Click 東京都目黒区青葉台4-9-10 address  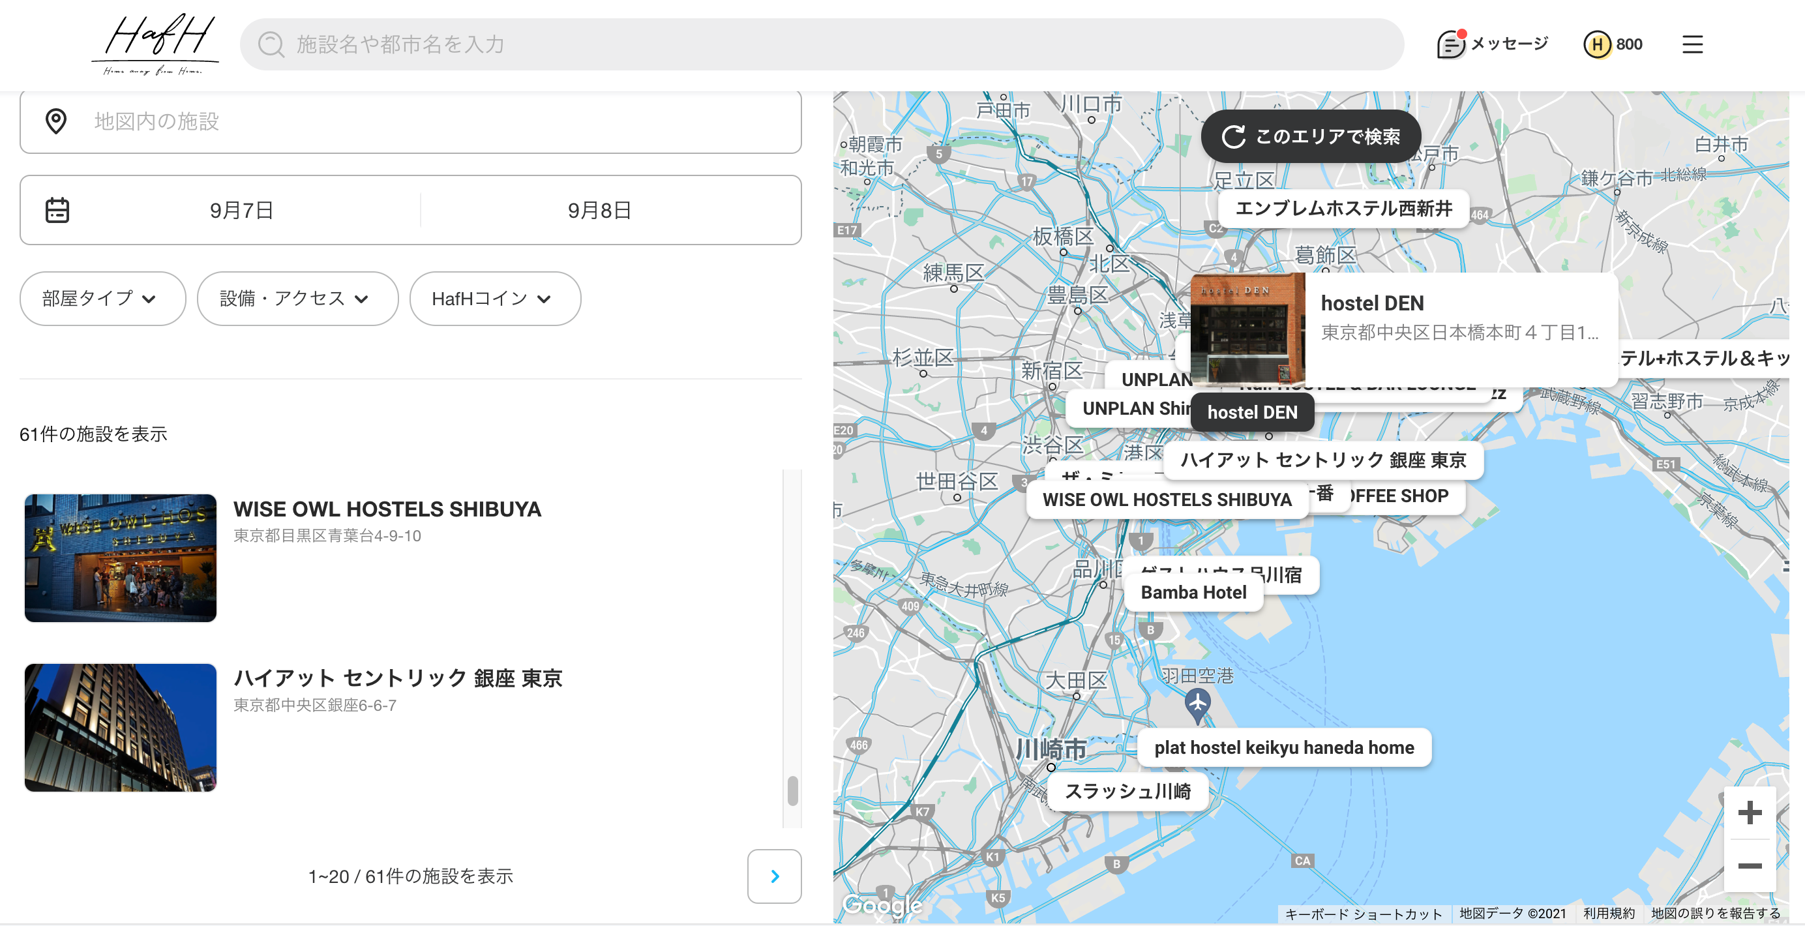click(x=327, y=536)
